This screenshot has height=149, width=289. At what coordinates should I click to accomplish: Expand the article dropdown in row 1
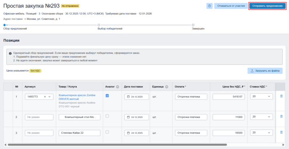coord(51,97)
